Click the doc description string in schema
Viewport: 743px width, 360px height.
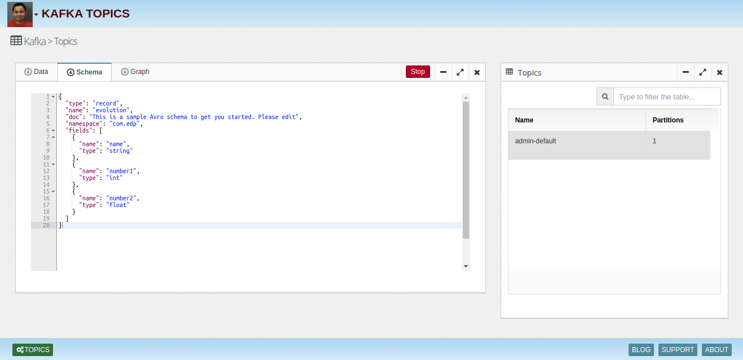pos(195,117)
